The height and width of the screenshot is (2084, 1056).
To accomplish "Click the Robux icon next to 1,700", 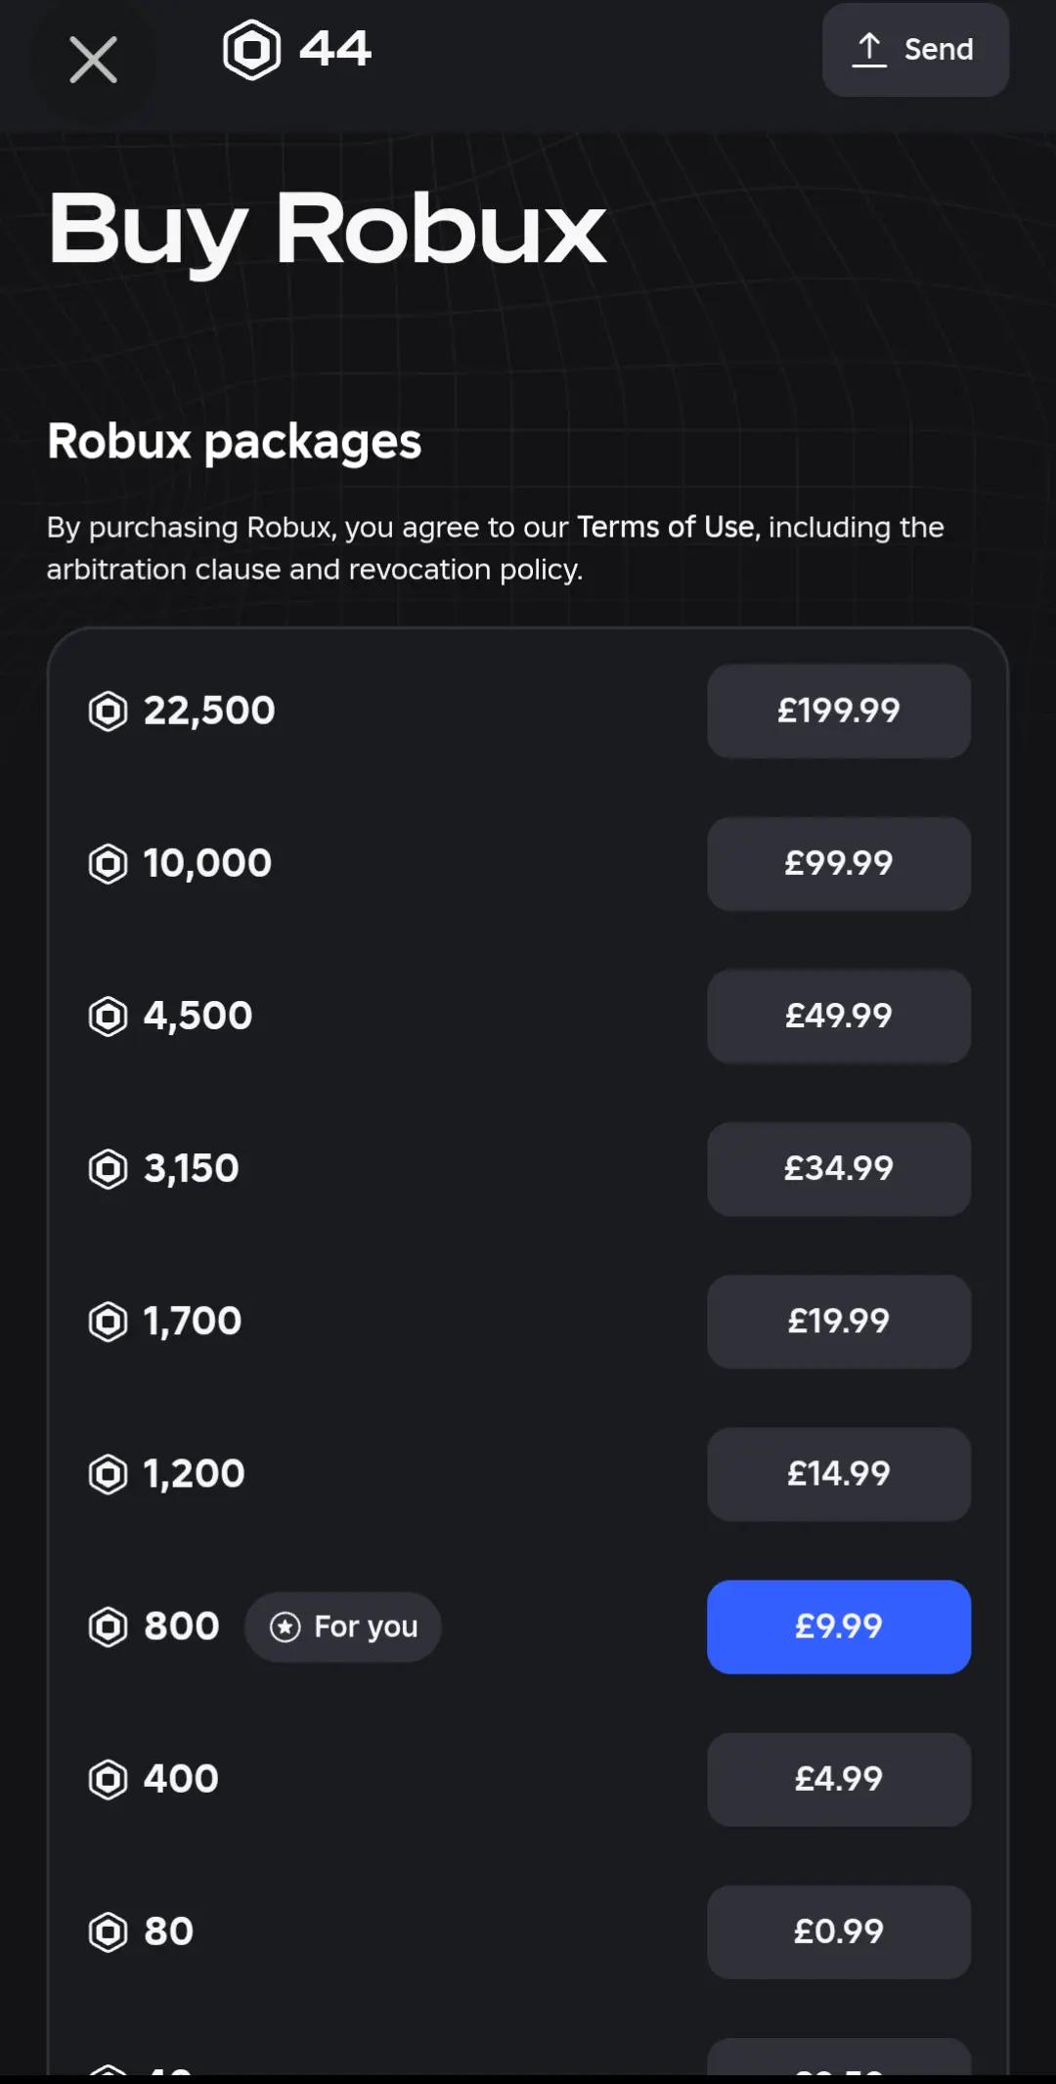I will coord(108,1322).
